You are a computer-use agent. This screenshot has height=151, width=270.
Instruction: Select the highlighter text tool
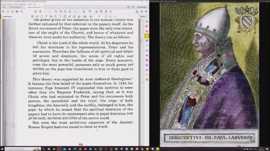[37, 16]
